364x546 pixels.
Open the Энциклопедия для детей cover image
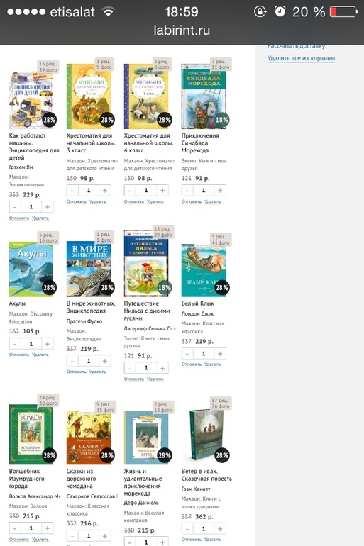click(31, 100)
